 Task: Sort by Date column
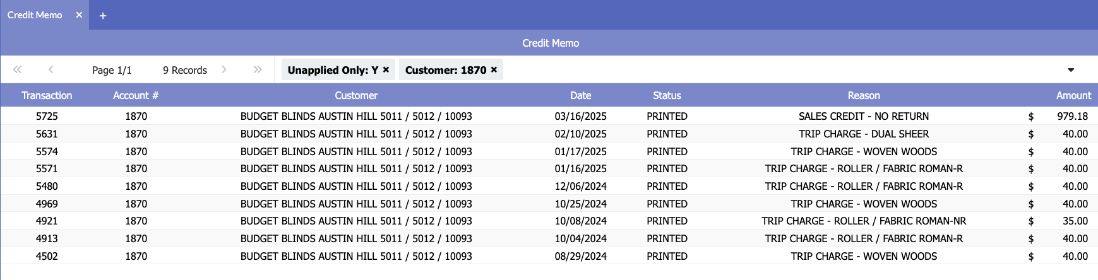pyautogui.click(x=581, y=95)
